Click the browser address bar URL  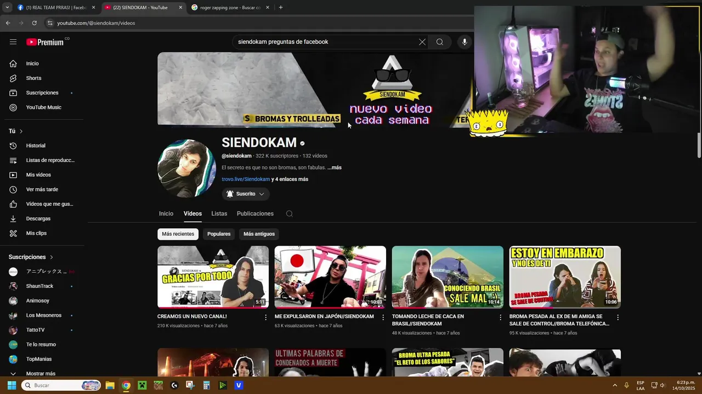click(96, 23)
